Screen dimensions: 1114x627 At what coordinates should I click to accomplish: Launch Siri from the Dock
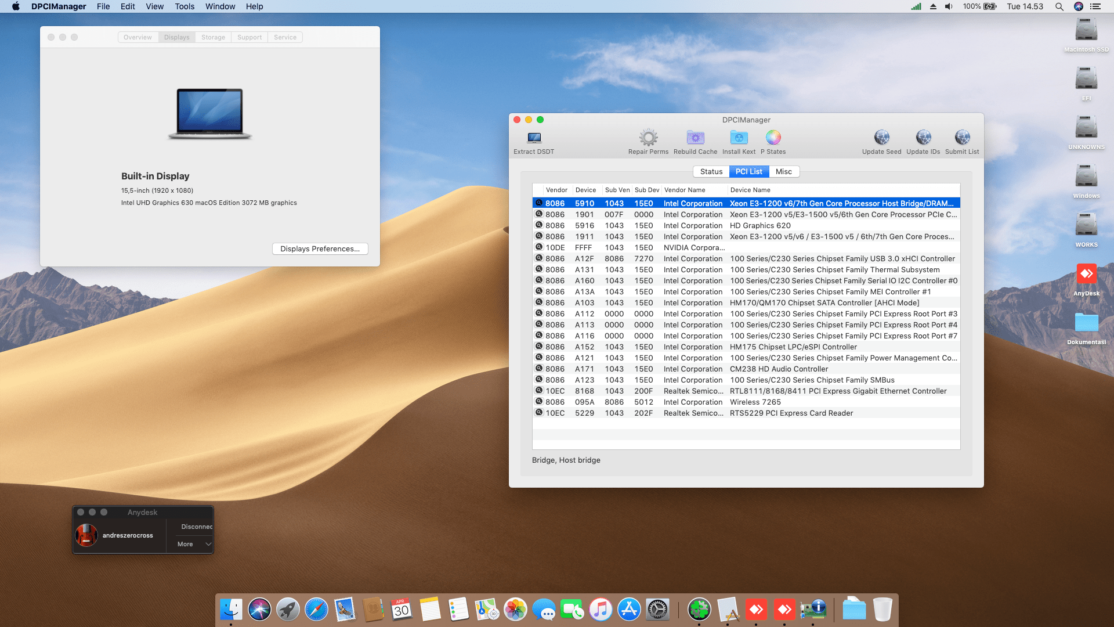click(x=259, y=610)
